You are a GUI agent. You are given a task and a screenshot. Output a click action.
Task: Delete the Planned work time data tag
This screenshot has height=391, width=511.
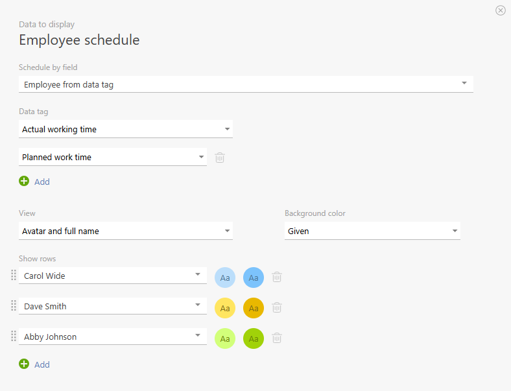[x=220, y=158]
